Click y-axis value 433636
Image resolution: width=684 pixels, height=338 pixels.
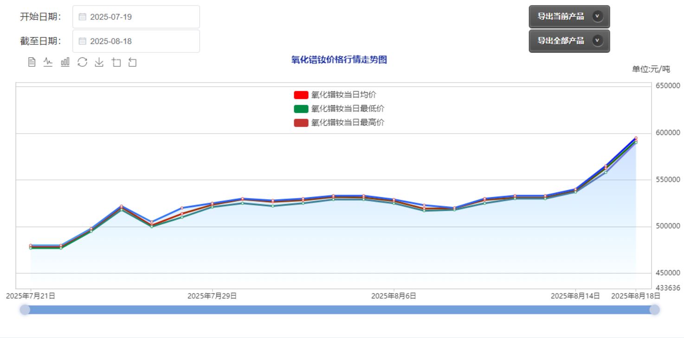coord(668,288)
